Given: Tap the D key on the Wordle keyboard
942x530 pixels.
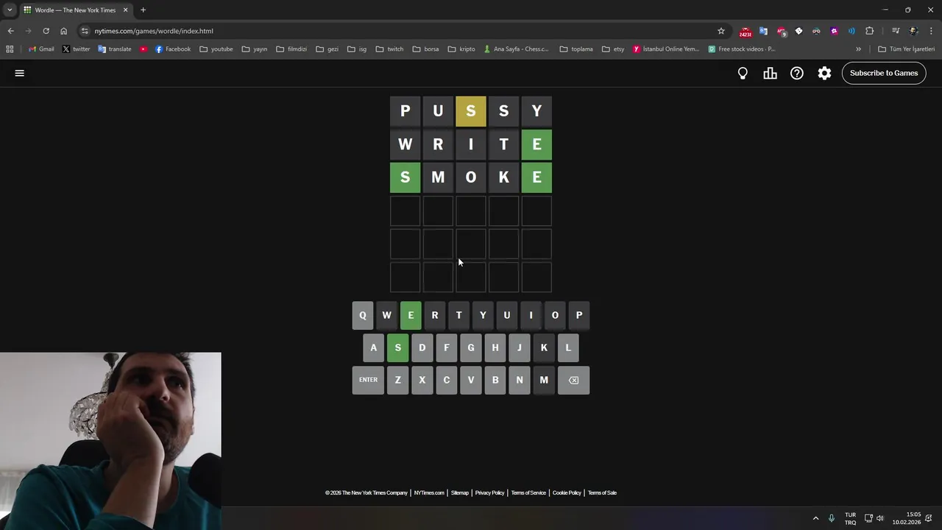Looking at the screenshot, I should [422, 347].
